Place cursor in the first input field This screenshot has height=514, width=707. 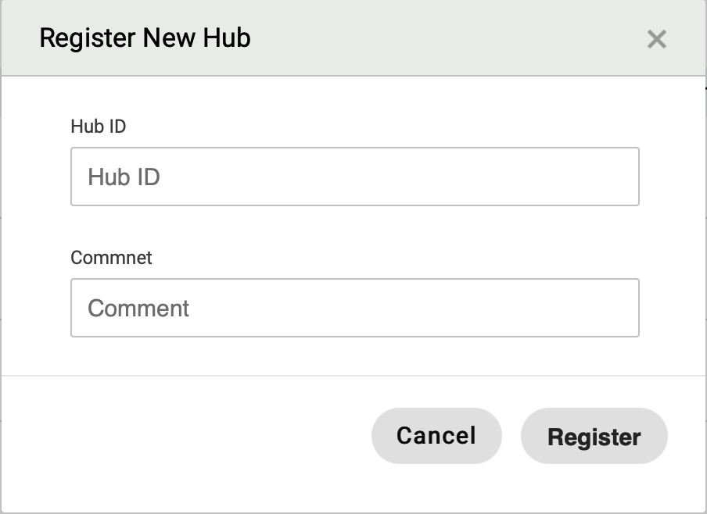tap(354, 177)
